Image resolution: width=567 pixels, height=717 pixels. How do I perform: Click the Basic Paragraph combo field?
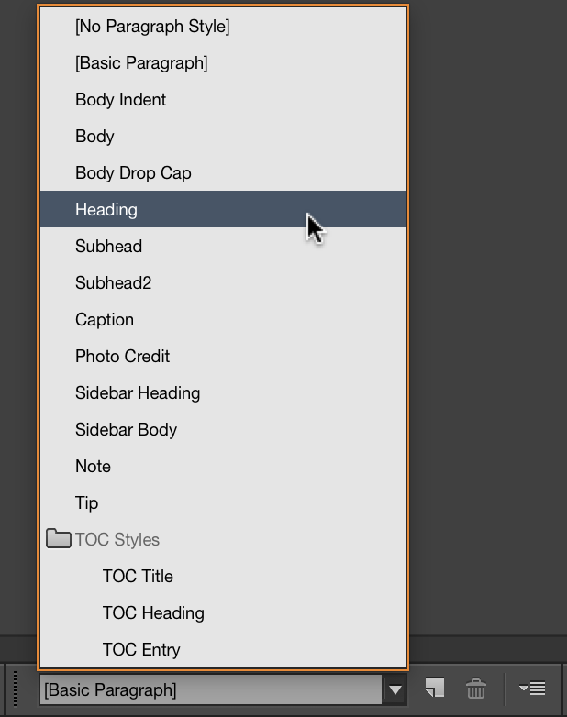pyautogui.click(x=209, y=689)
